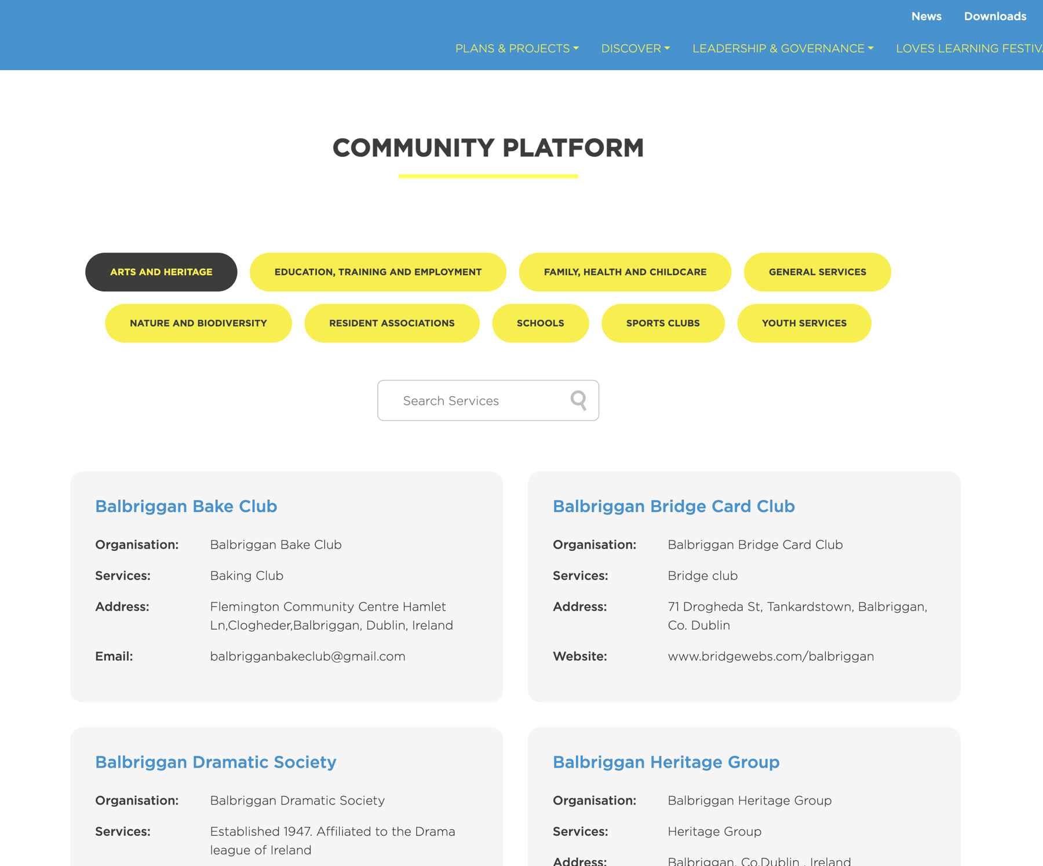Expand Leadership & Governance menu
1043x866 pixels.
(782, 49)
